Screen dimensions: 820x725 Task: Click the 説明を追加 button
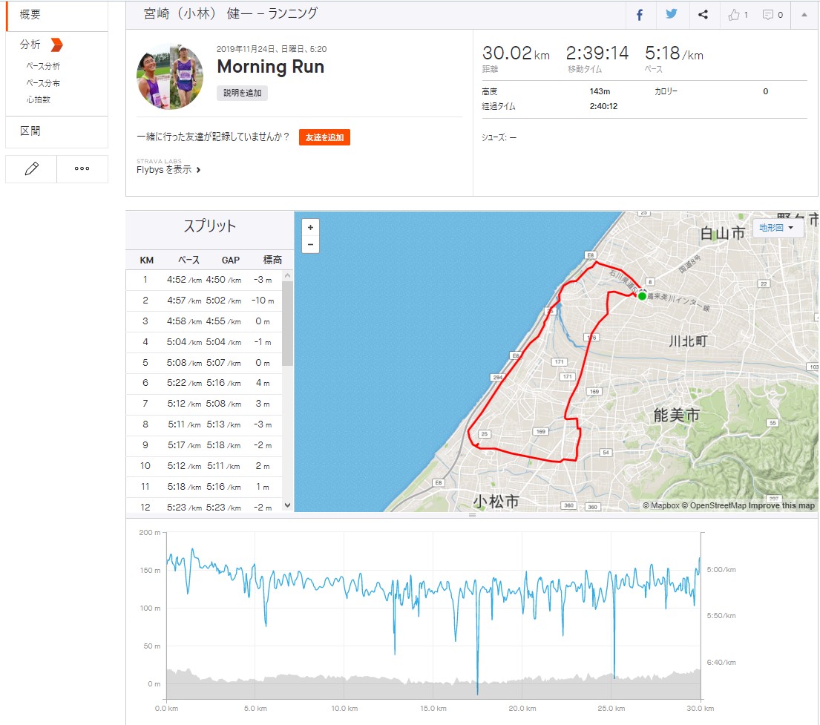242,93
